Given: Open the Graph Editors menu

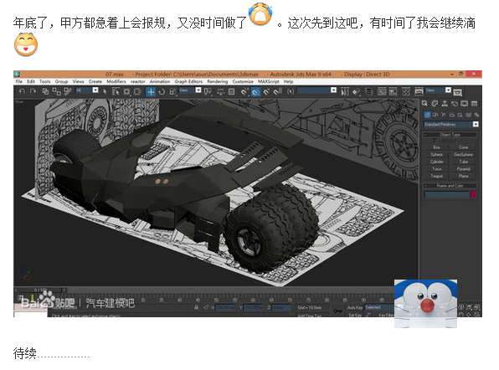Looking at the screenshot, I should [x=188, y=81].
